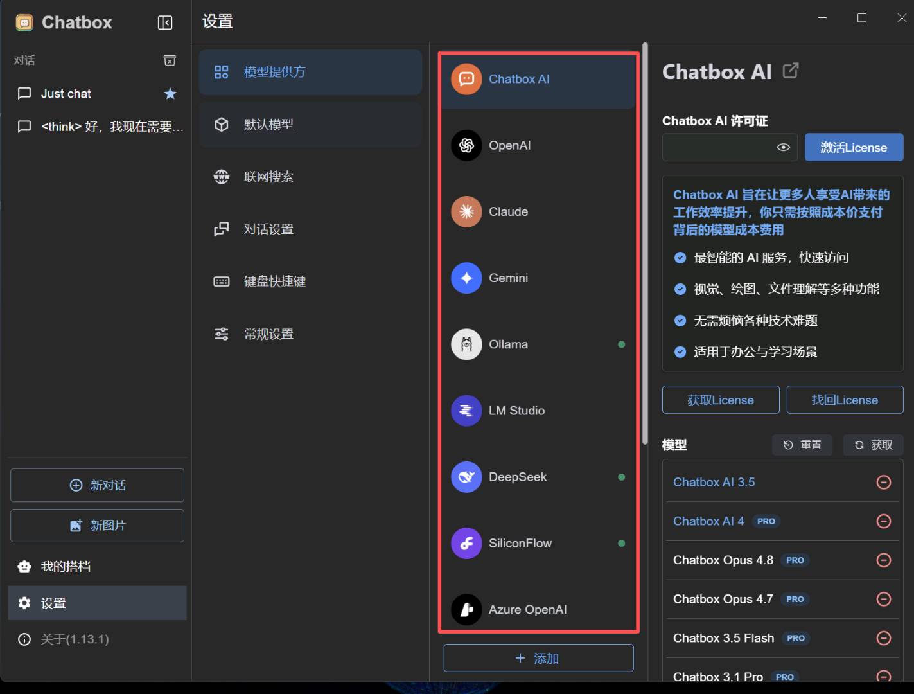Click the star icon on Just chat
This screenshot has height=694, width=914.
point(170,94)
